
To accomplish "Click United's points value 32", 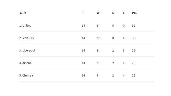I will point(134,26).
